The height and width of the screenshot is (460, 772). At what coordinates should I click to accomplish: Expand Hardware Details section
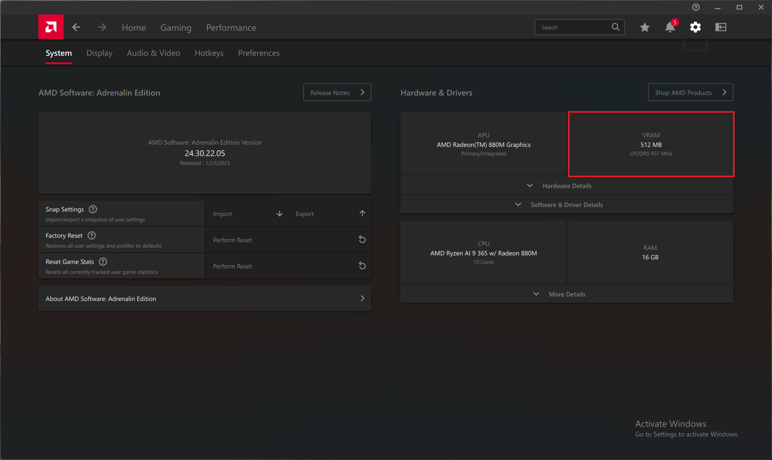point(567,186)
